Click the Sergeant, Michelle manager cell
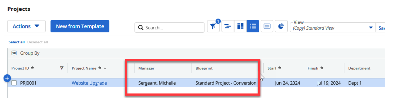The height and width of the screenshot is (104, 394). (x=157, y=83)
